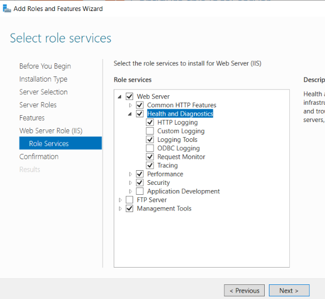Select the Security label
Viewport: 325px width, 299px height.
tap(158, 183)
